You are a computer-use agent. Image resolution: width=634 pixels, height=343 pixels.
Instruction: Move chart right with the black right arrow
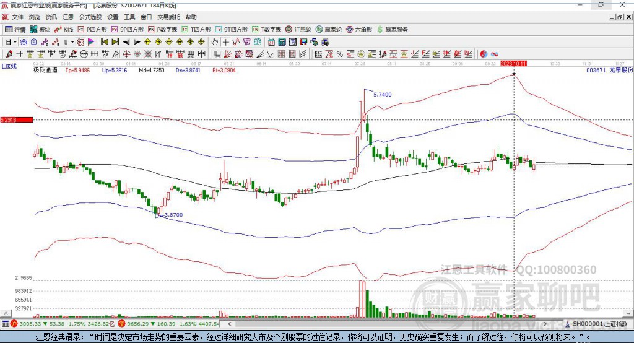click(x=137, y=42)
